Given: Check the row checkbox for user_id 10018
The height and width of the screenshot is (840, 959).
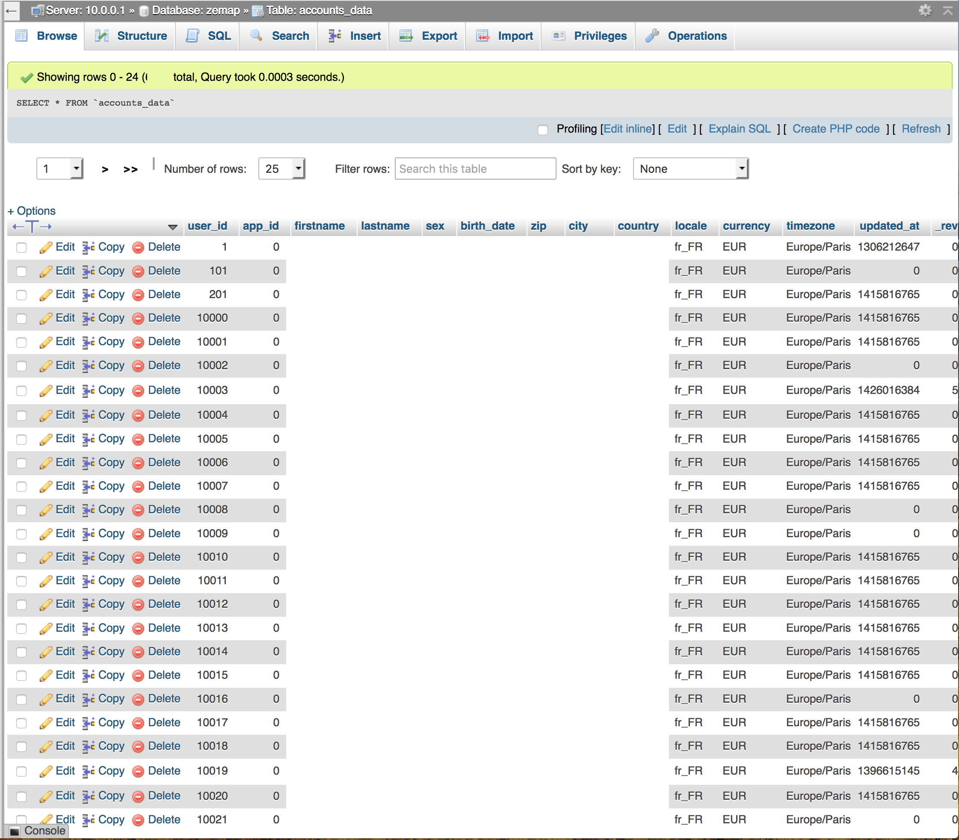Looking at the screenshot, I should click(x=21, y=746).
